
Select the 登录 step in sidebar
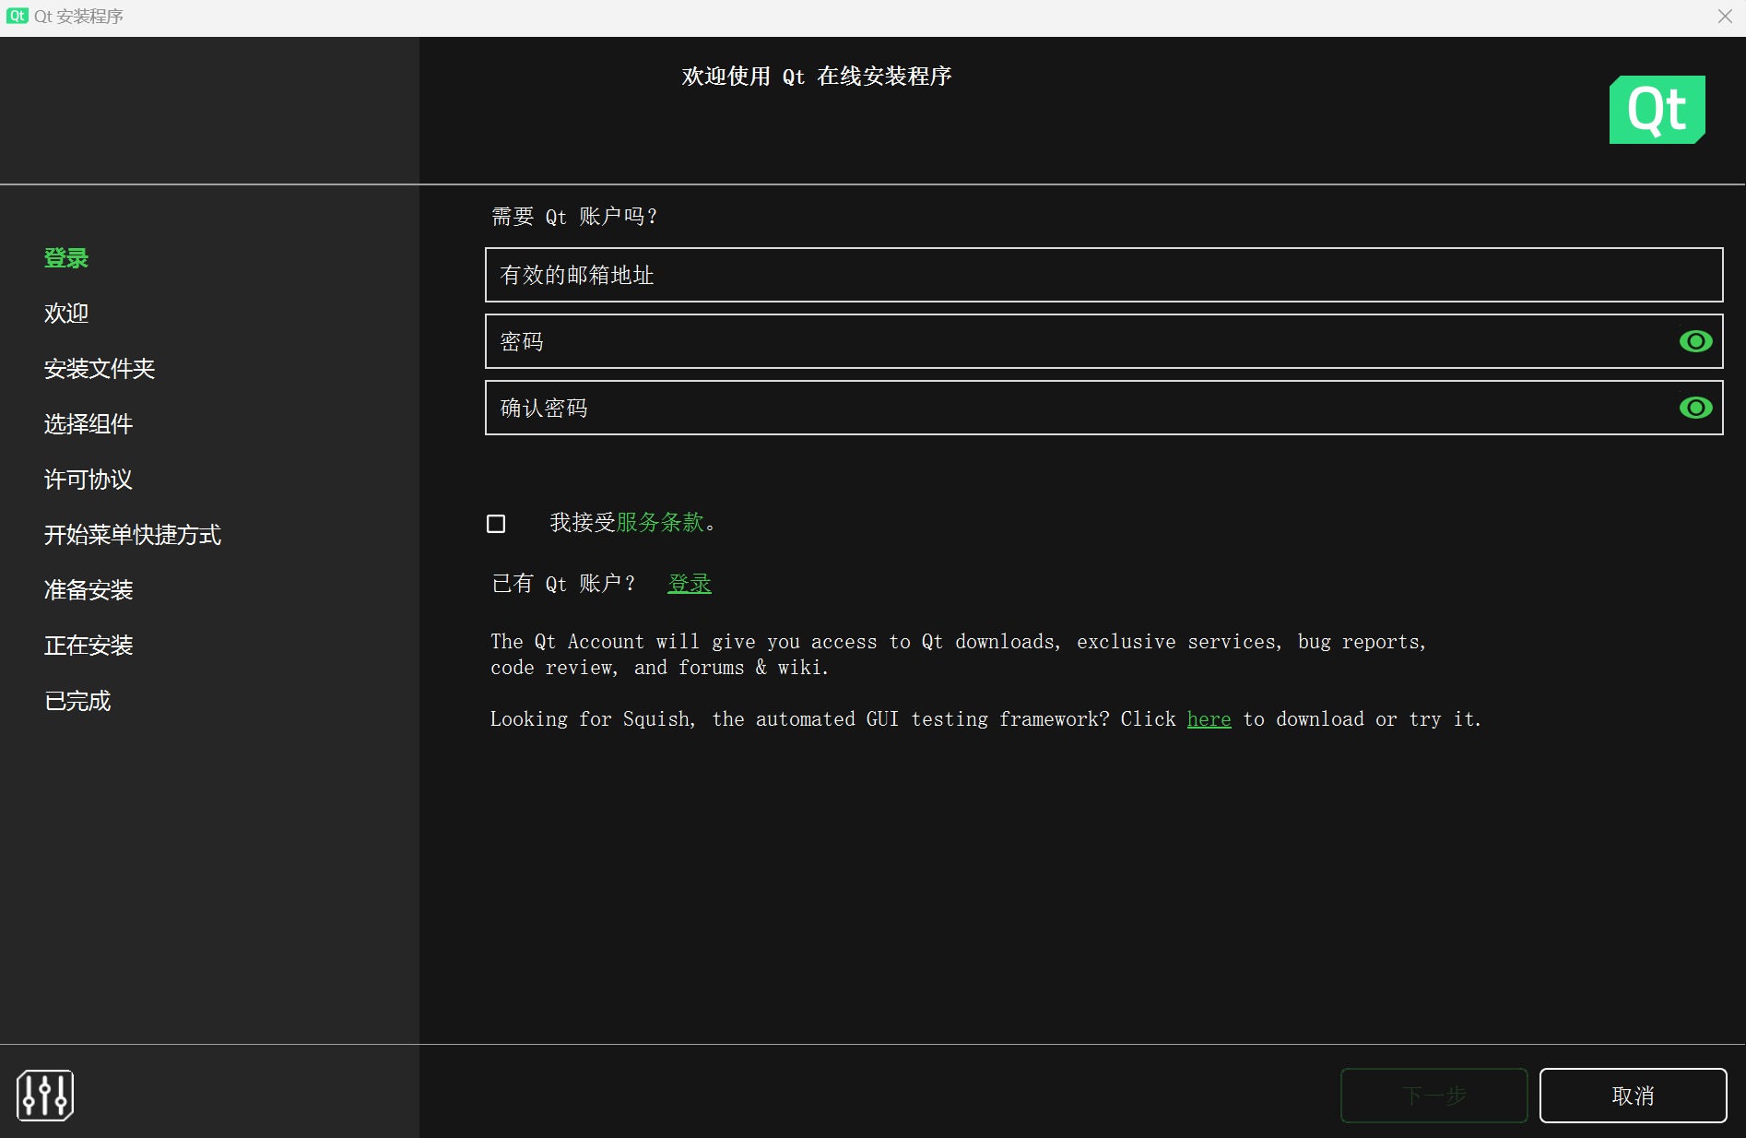tap(66, 258)
